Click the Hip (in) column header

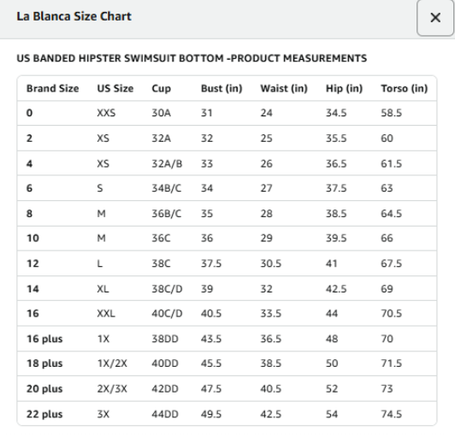point(344,88)
